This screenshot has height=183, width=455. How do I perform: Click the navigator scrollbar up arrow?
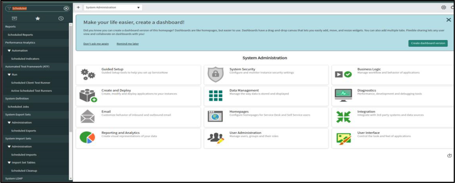pos(71,25)
